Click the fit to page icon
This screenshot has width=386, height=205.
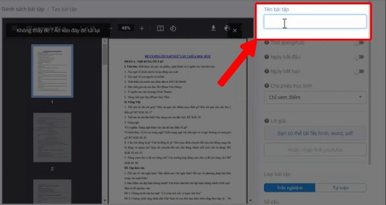160,29
